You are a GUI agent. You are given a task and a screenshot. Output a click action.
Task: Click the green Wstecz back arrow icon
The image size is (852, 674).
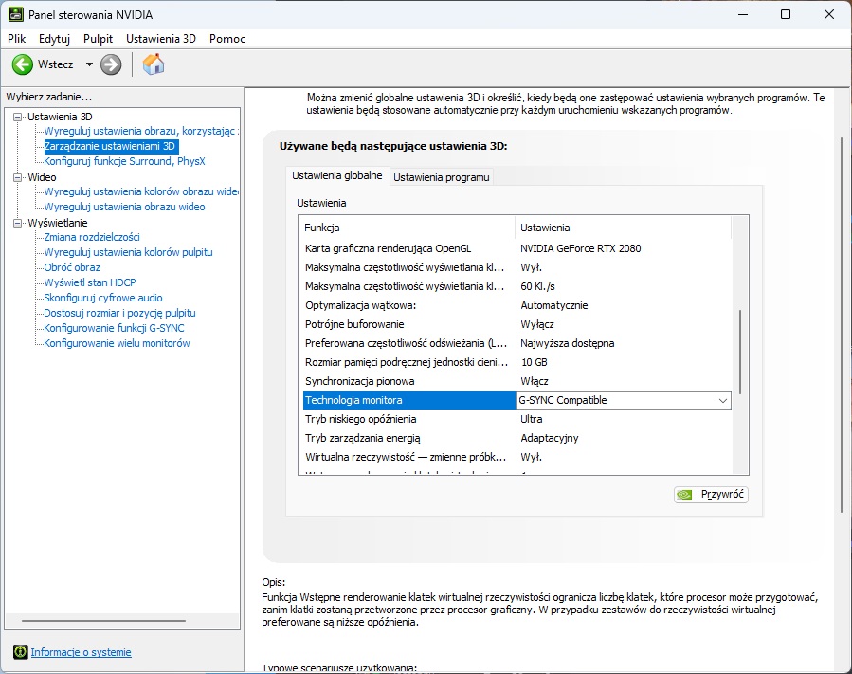coord(23,64)
